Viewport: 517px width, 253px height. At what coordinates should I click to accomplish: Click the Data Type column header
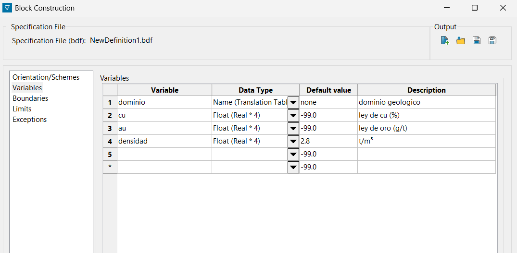click(255, 90)
